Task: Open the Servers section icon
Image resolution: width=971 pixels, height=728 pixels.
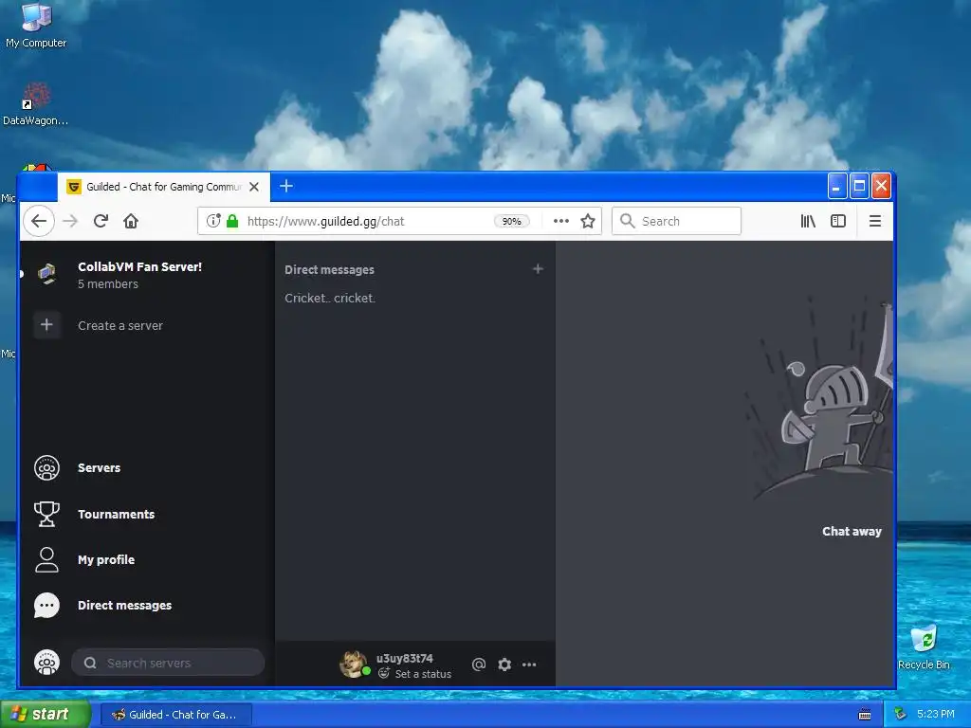Action: coord(46,468)
